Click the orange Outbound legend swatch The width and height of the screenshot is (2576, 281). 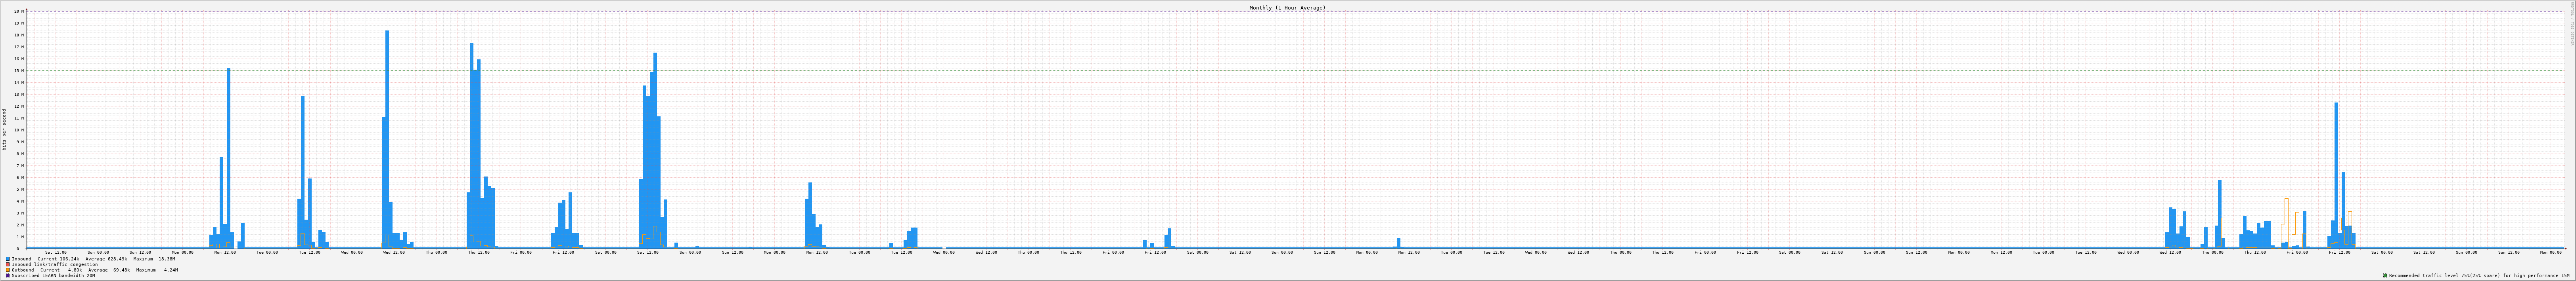point(8,270)
